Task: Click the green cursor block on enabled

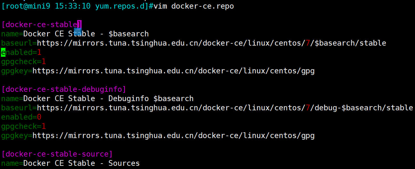Action: coord(3,52)
